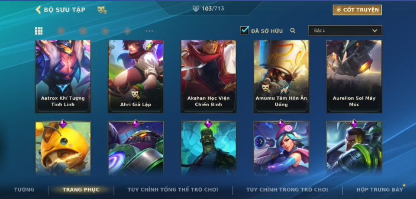Open the skin mask coins icon

102,10
